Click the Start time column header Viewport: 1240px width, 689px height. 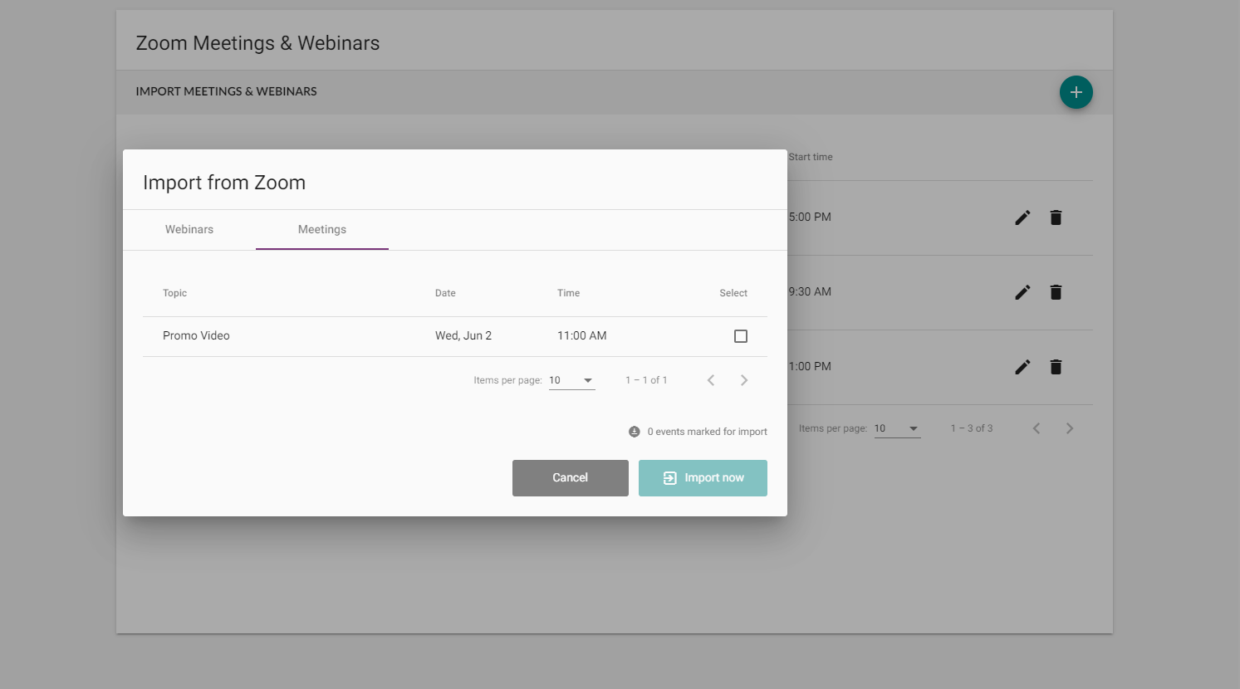(x=811, y=157)
